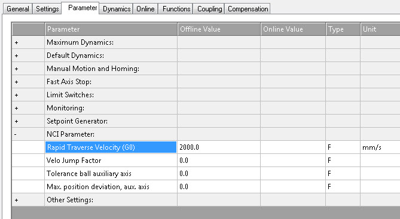Expand the Monitoring group

click(x=16, y=108)
